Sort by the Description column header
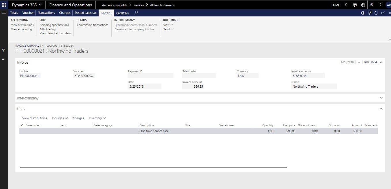Viewport: 391px width, 189px height. click(147, 125)
